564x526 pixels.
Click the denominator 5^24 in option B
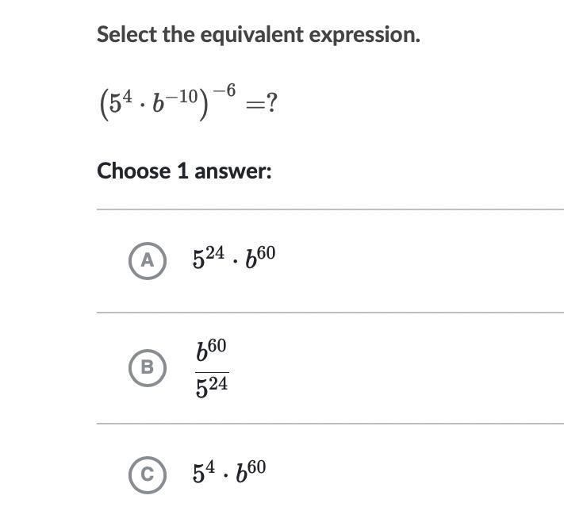[x=211, y=387]
